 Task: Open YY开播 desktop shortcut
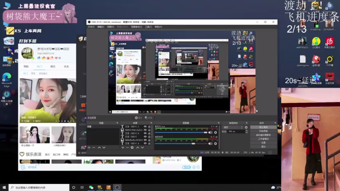(330, 61)
